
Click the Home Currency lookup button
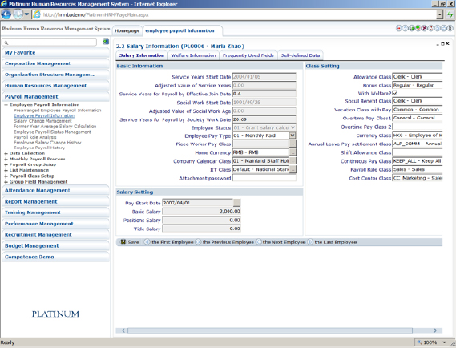tap(293, 152)
